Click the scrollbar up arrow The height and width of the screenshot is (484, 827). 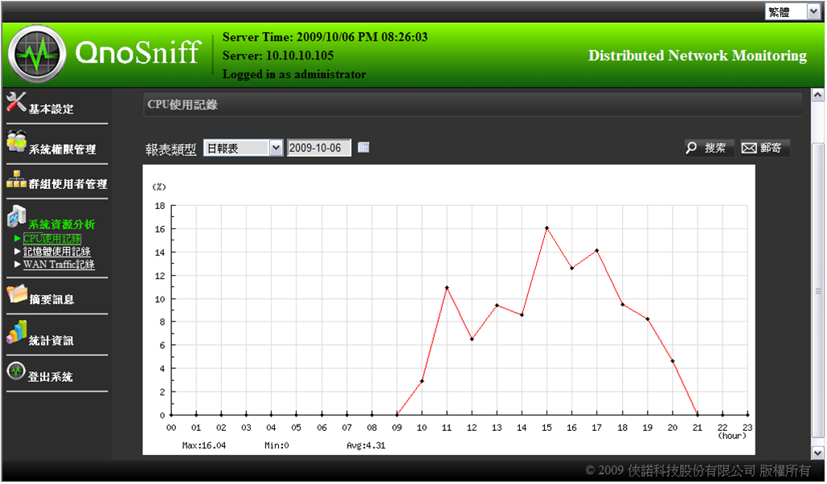[817, 95]
